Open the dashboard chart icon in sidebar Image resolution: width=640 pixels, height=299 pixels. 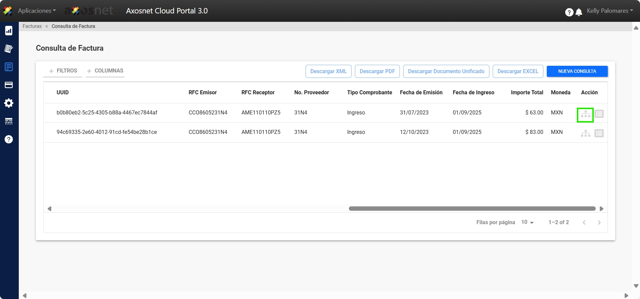pyautogui.click(x=9, y=31)
